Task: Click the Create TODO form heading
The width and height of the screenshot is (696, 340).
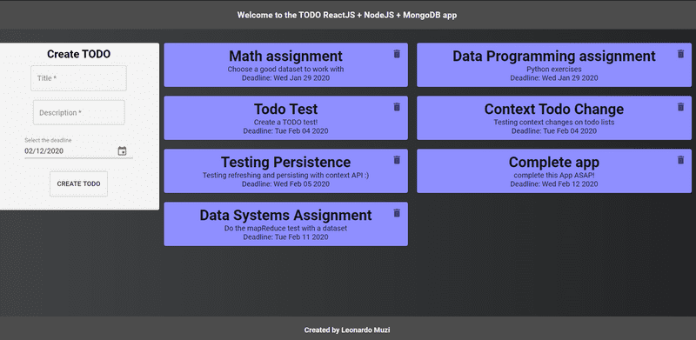Action: click(x=78, y=54)
